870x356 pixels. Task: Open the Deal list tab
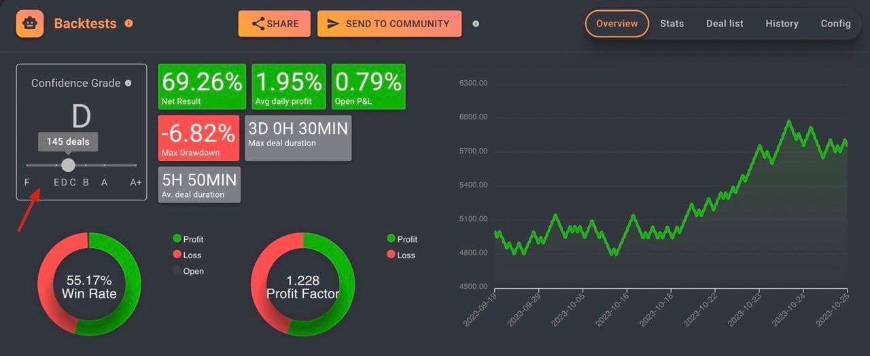point(725,24)
